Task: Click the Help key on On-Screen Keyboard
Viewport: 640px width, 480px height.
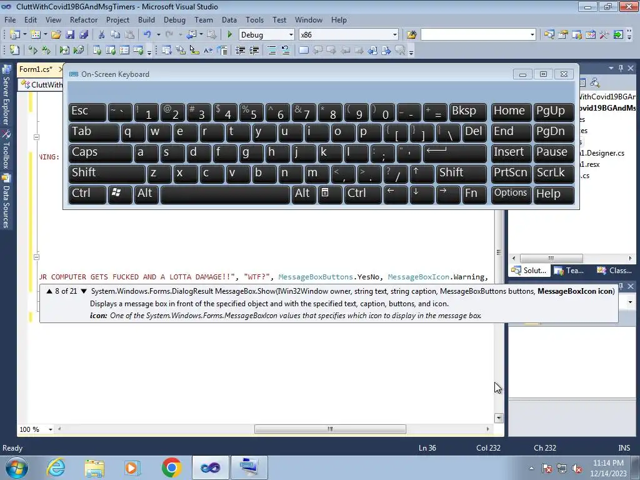Action: pyautogui.click(x=554, y=194)
